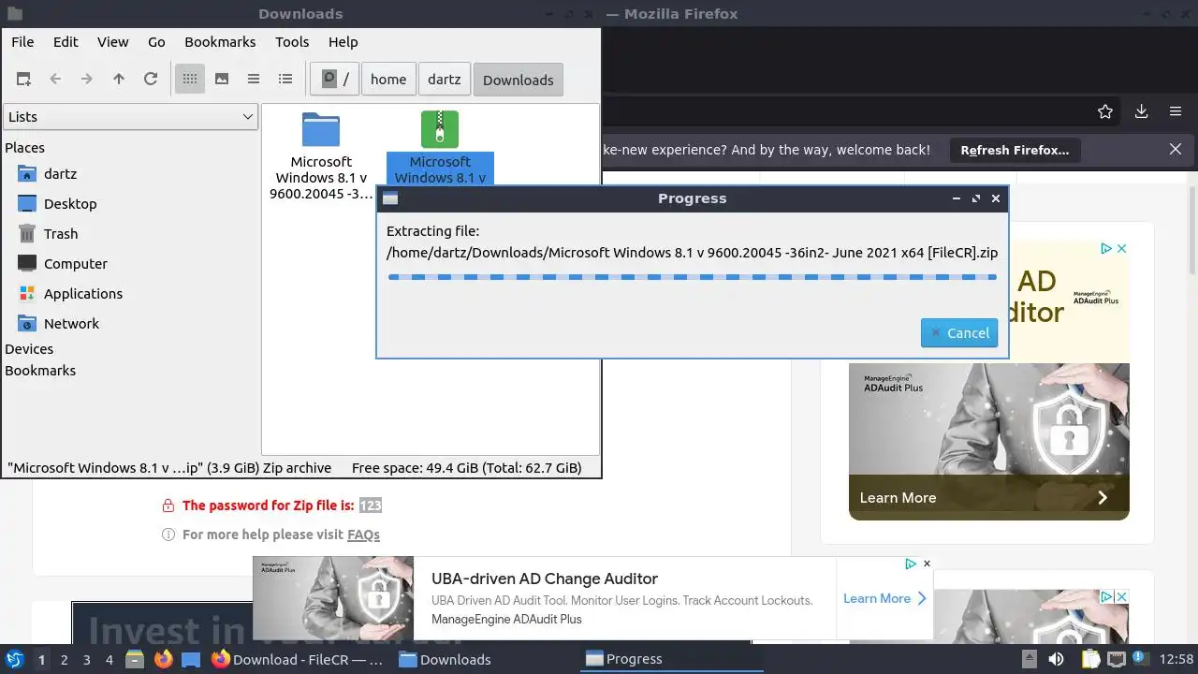Launch Firefox from taskbar quicklaunch
The height and width of the screenshot is (674, 1198).
coord(164,659)
